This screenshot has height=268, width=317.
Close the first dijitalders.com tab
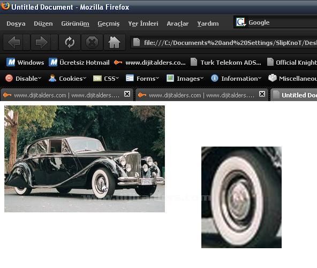point(127,94)
